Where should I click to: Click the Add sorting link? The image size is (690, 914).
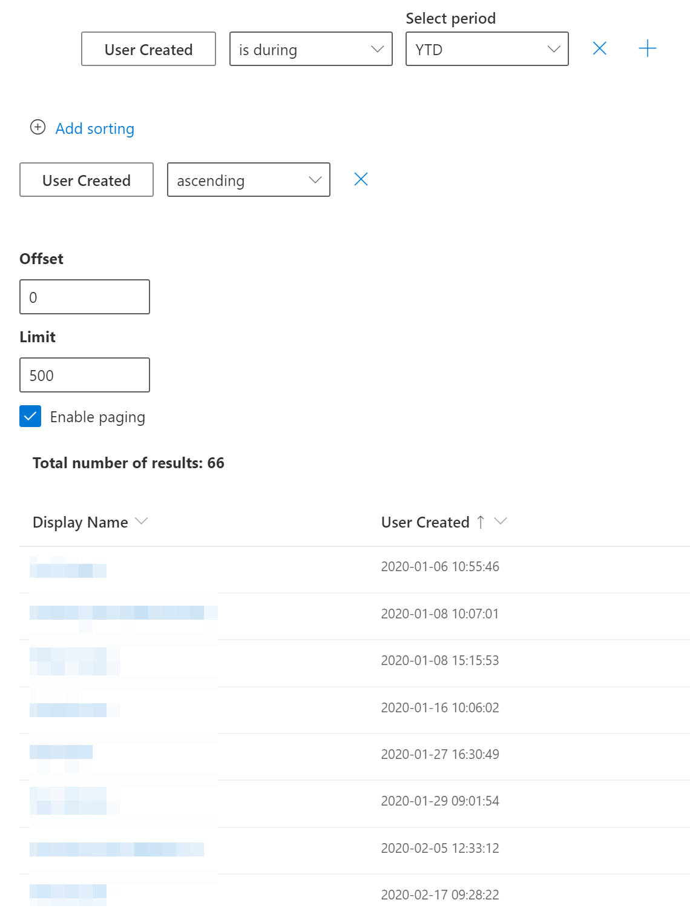[95, 128]
